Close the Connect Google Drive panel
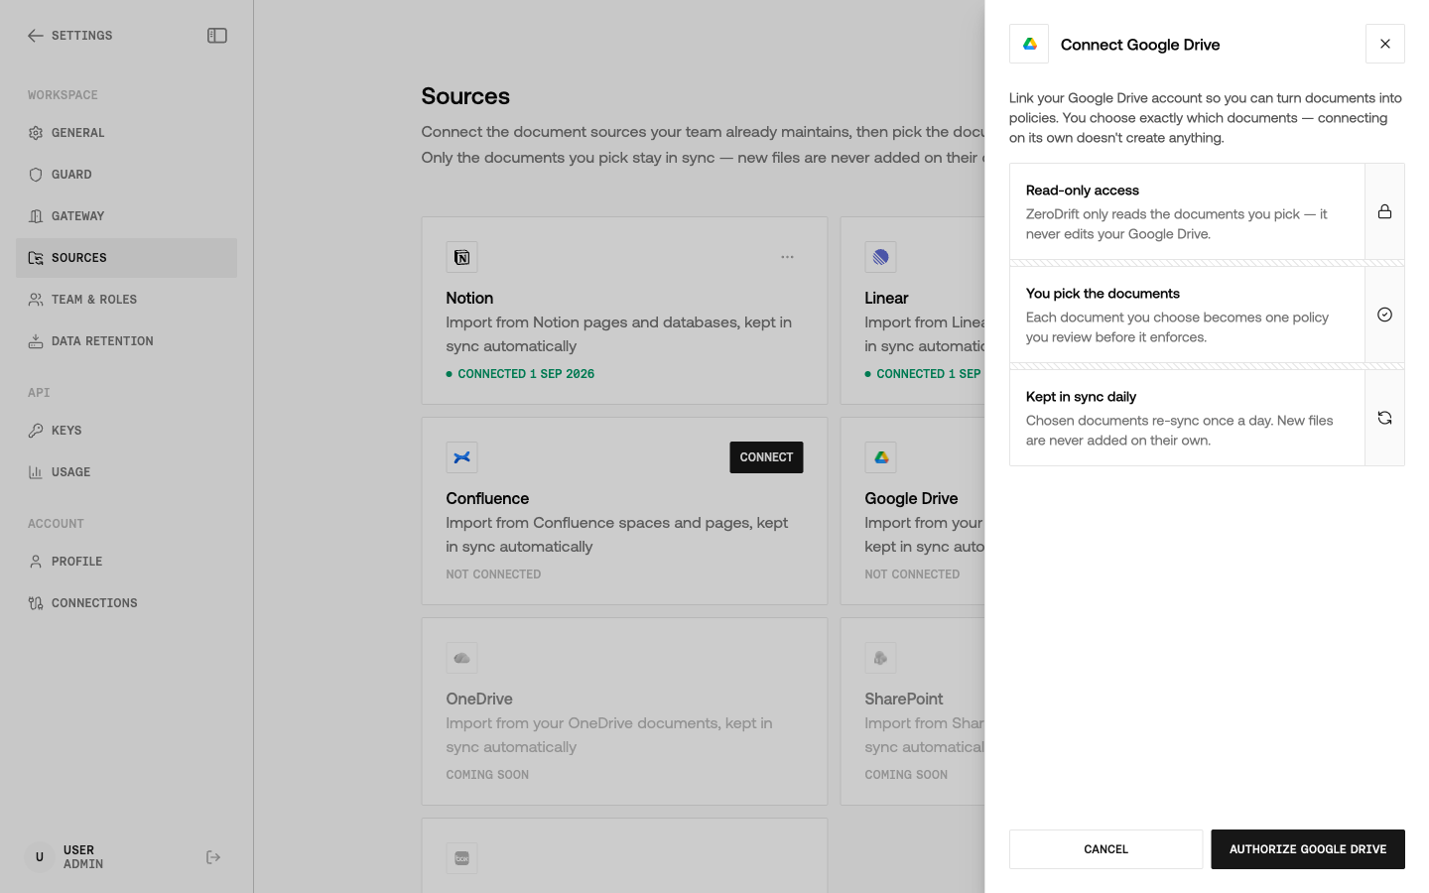The width and height of the screenshot is (1429, 893). pyautogui.click(x=1385, y=44)
